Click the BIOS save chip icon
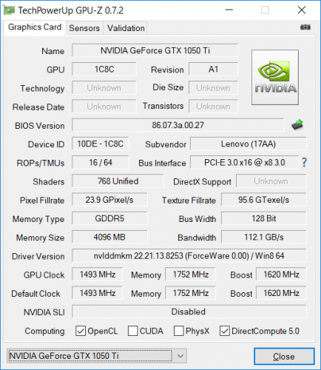321x370 pixels. point(297,125)
